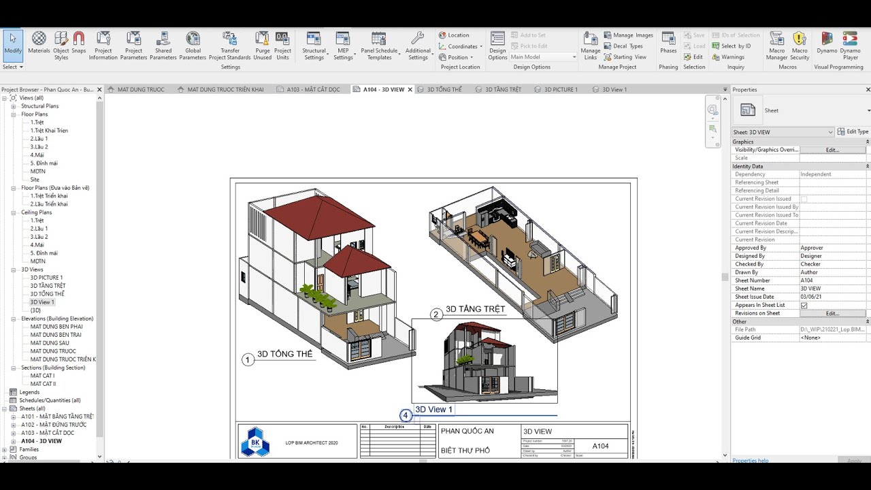Open the Select panel dropdown
The height and width of the screenshot is (490, 871).
tap(13, 67)
